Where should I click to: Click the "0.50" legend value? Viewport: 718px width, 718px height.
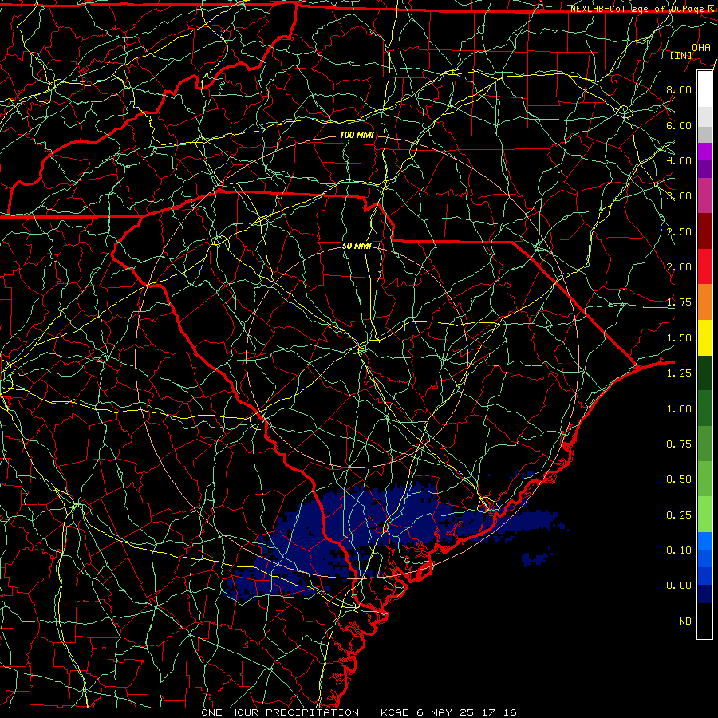(x=679, y=479)
